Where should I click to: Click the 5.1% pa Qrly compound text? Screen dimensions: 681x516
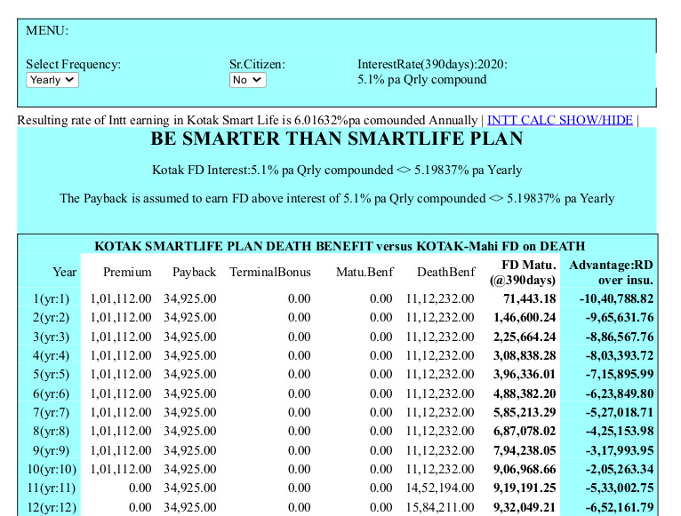click(421, 80)
